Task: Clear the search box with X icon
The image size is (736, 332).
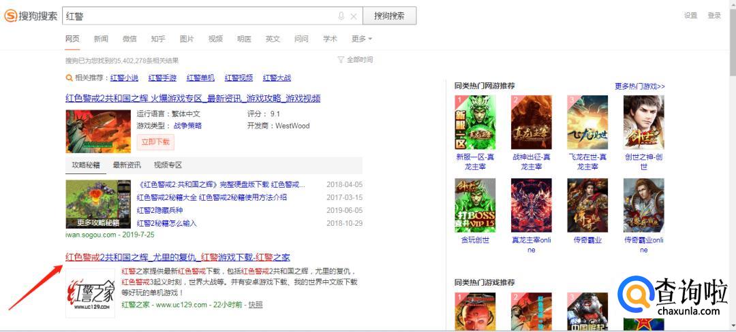Action: point(354,16)
